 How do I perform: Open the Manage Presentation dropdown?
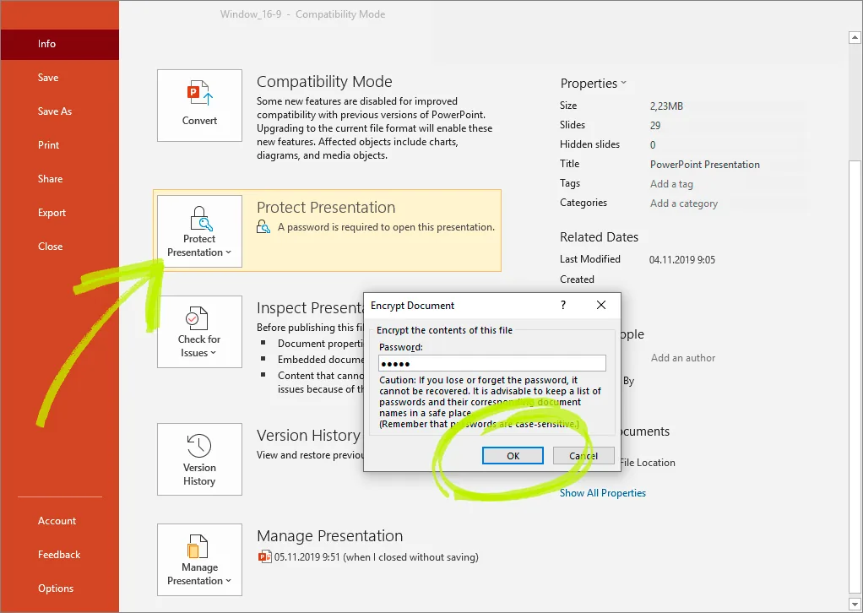coord(199,560)
